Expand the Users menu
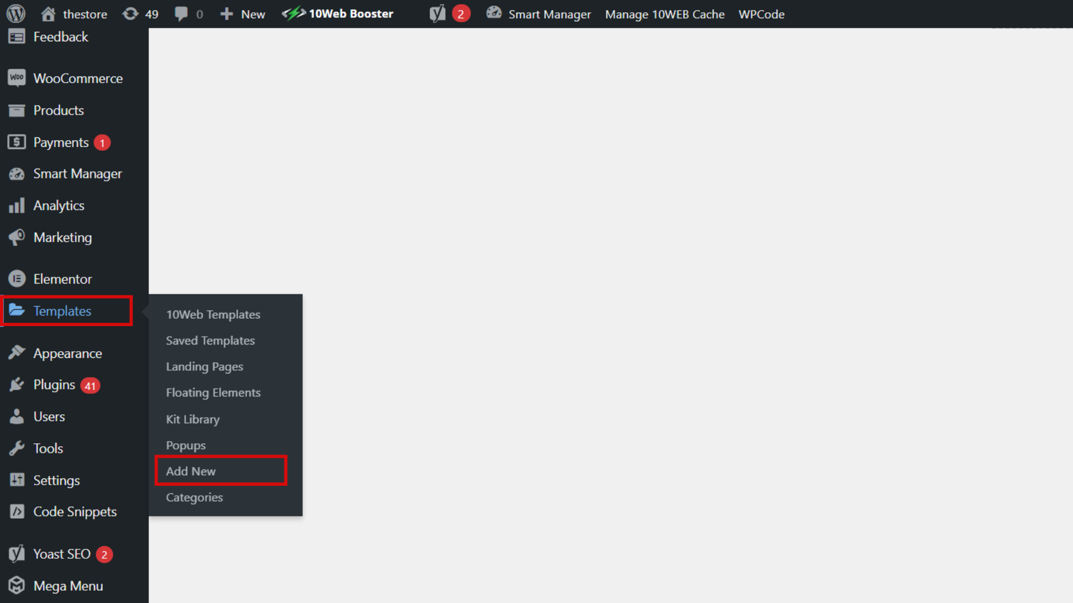This screenshot has width=1073, height=603. pos(49,416)
